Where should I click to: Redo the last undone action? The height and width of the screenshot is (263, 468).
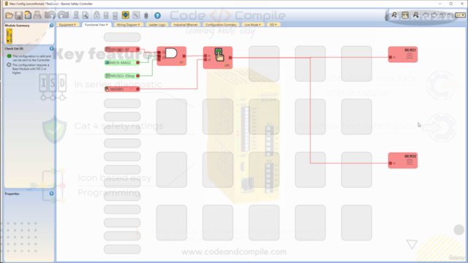click(x=64, y=15)
